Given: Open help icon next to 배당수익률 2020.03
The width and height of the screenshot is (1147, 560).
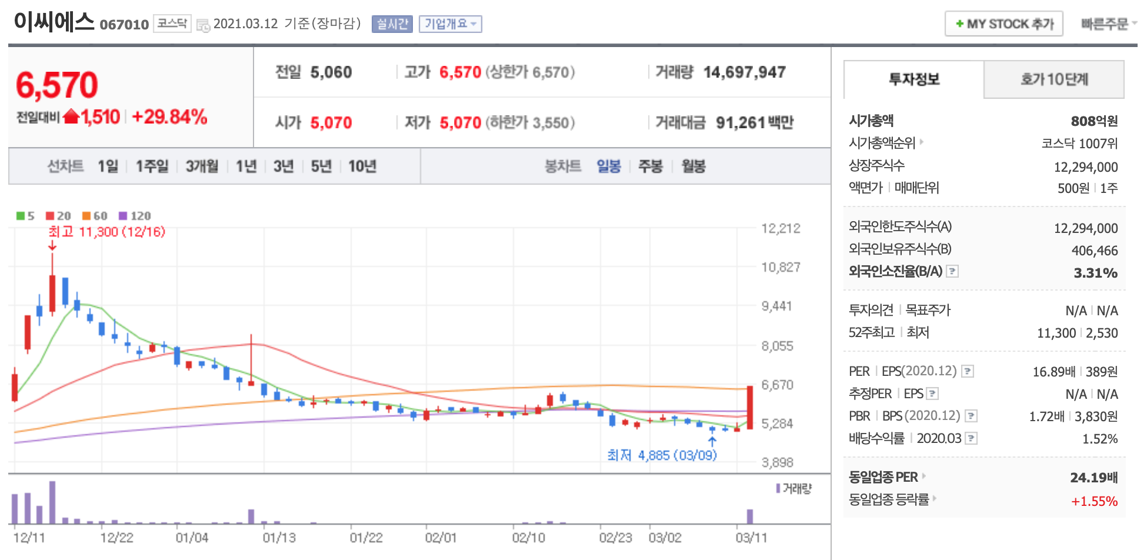Looking at the screenshot, I should [971, 438].
